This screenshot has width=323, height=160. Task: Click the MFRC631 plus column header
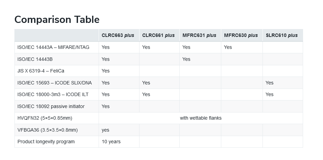point(199,35)
